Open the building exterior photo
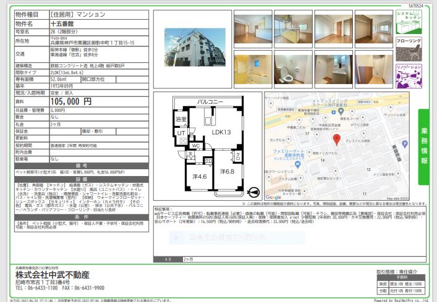Image resolution: width=437 pixels, height=302 pixels. 195,47
